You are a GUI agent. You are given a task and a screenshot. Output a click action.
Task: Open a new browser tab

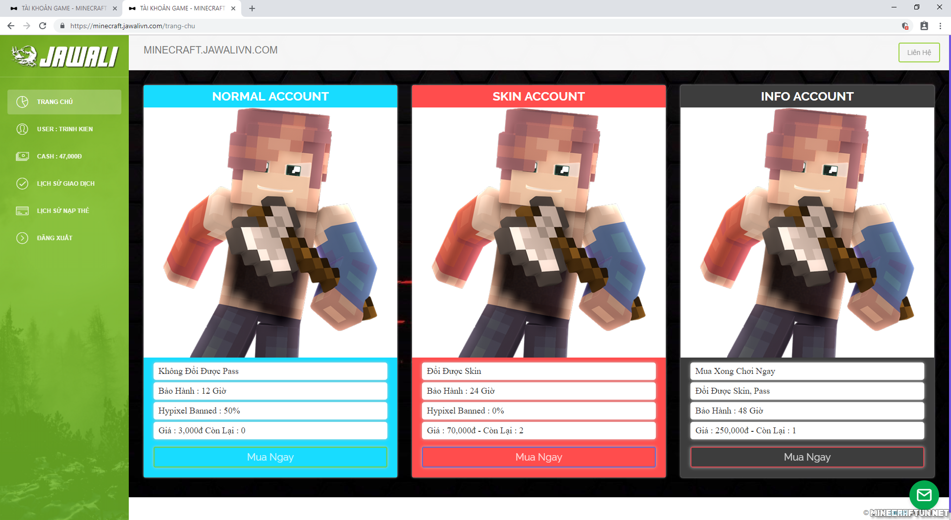coord(252,8)
